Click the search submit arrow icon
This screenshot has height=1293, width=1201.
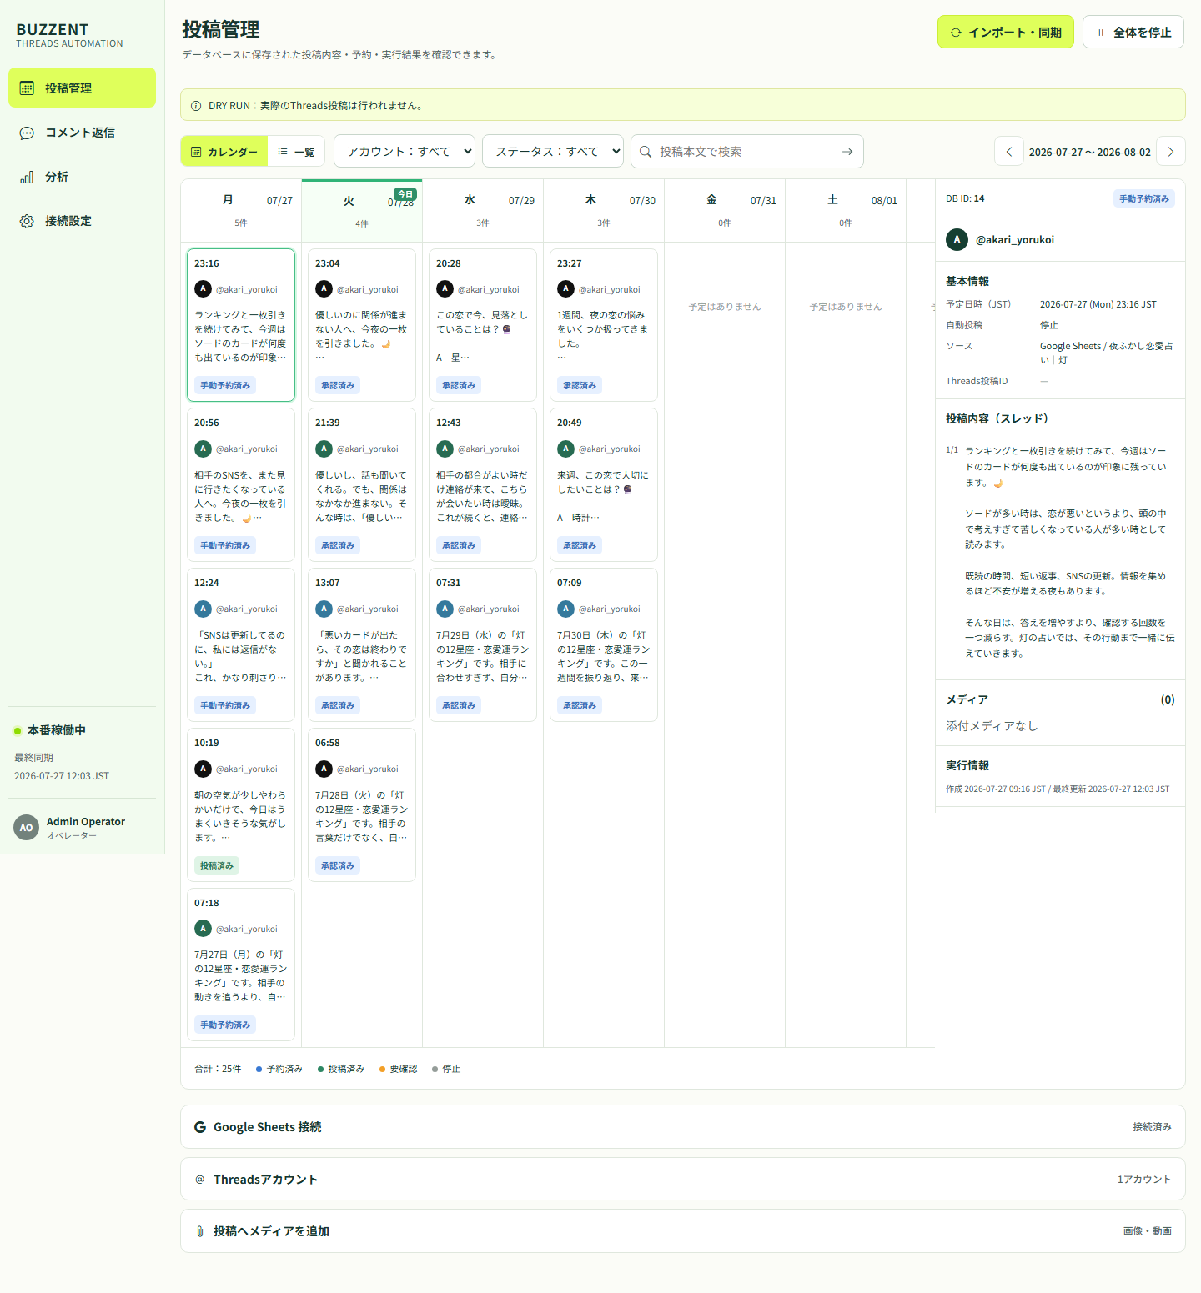pyautogui.click(x=847, y=152)
